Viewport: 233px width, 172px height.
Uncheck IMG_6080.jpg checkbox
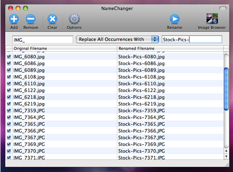pos(9,57)
